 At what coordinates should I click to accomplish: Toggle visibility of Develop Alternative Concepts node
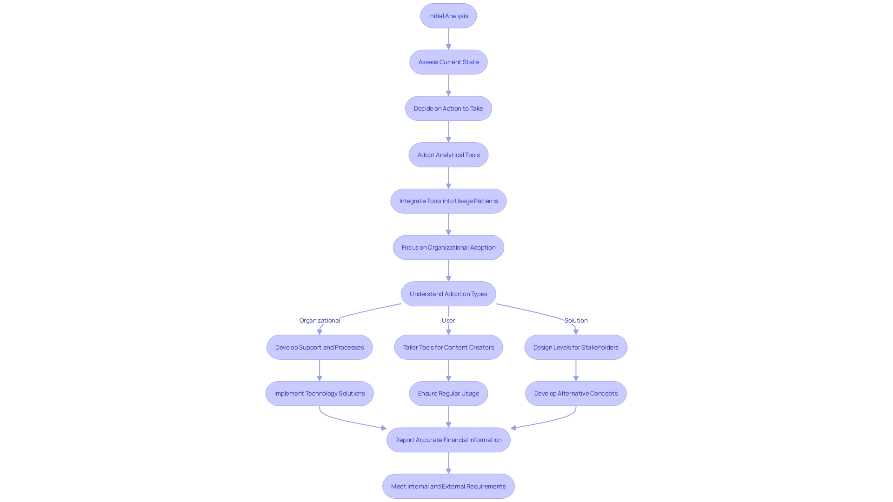576,393
